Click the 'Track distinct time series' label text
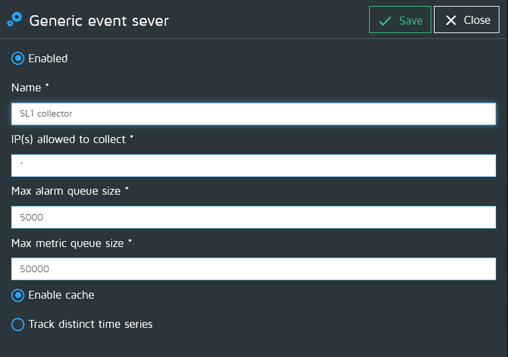 pyautogui.click(x=90, y=325)
